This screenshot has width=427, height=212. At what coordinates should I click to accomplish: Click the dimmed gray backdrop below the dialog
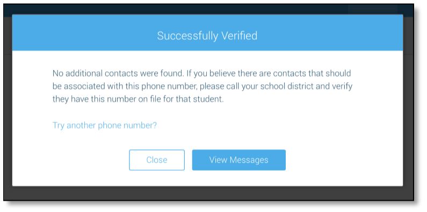[208, 193]
